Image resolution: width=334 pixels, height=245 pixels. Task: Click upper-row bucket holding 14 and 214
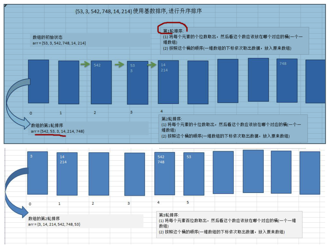pos(168,82)
